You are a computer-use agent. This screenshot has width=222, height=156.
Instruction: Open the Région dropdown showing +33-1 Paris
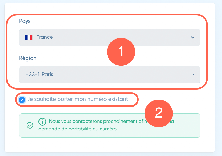(110, 75)
